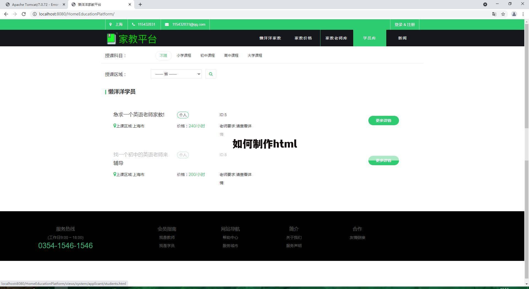Click the location pin icon next to 上海
The height and width of the screenshot is (289, 529).
(x=110, y=24)
